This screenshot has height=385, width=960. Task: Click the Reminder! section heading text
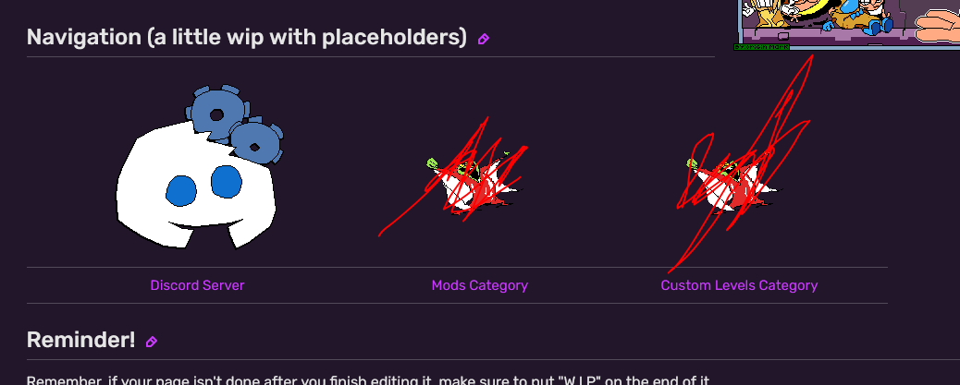[x=81, y=340]
